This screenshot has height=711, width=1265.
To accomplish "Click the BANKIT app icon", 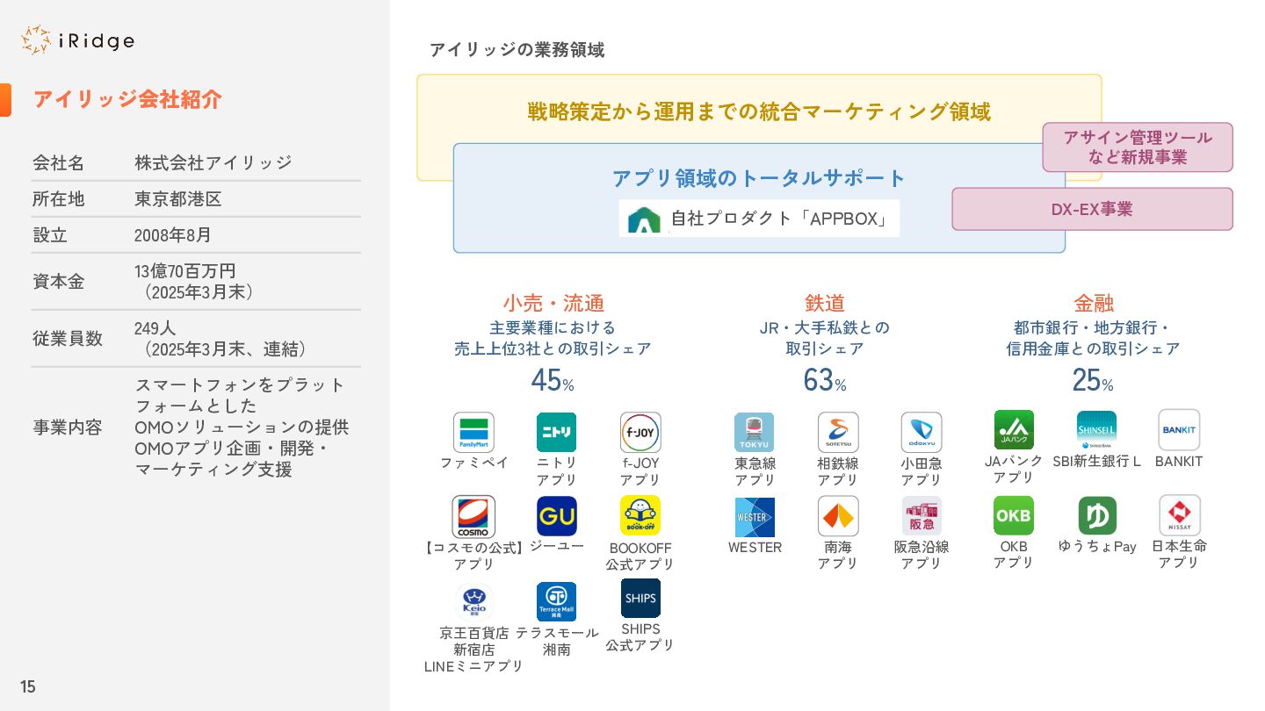I will click(1179, 430).
